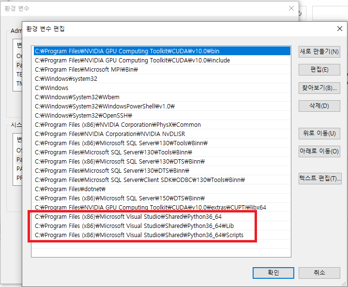348x287 pixels.
Task: Select the C:\Windows\system32 entry
Action: pos(162,79)
